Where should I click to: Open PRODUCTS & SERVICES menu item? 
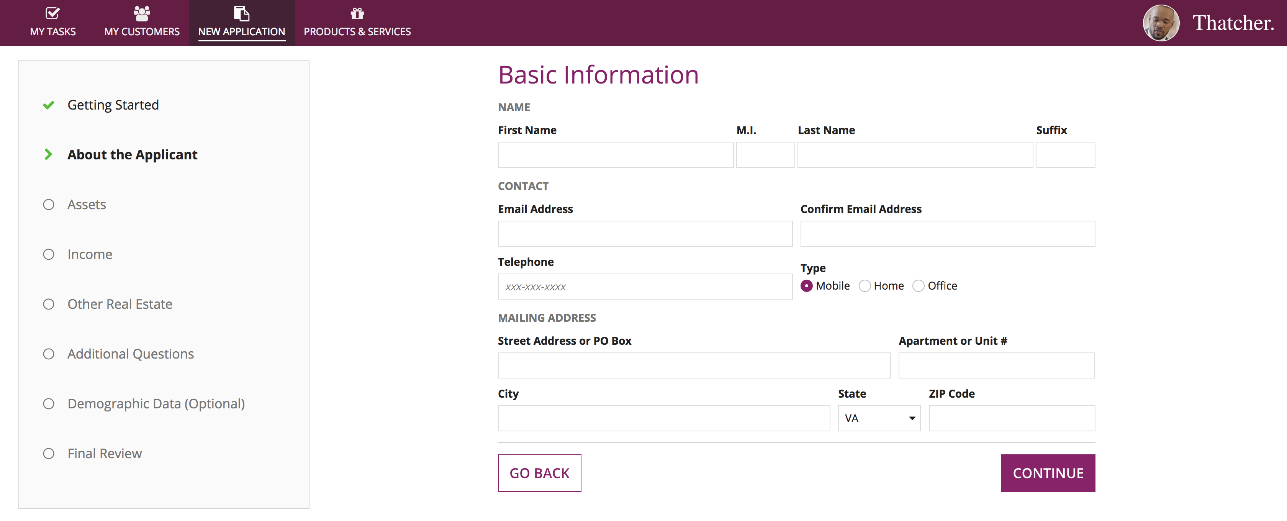[x=357, y=23]
